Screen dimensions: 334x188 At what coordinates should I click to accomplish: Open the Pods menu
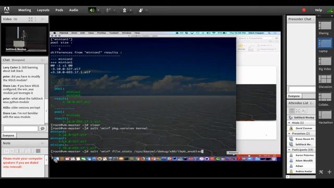59,10
